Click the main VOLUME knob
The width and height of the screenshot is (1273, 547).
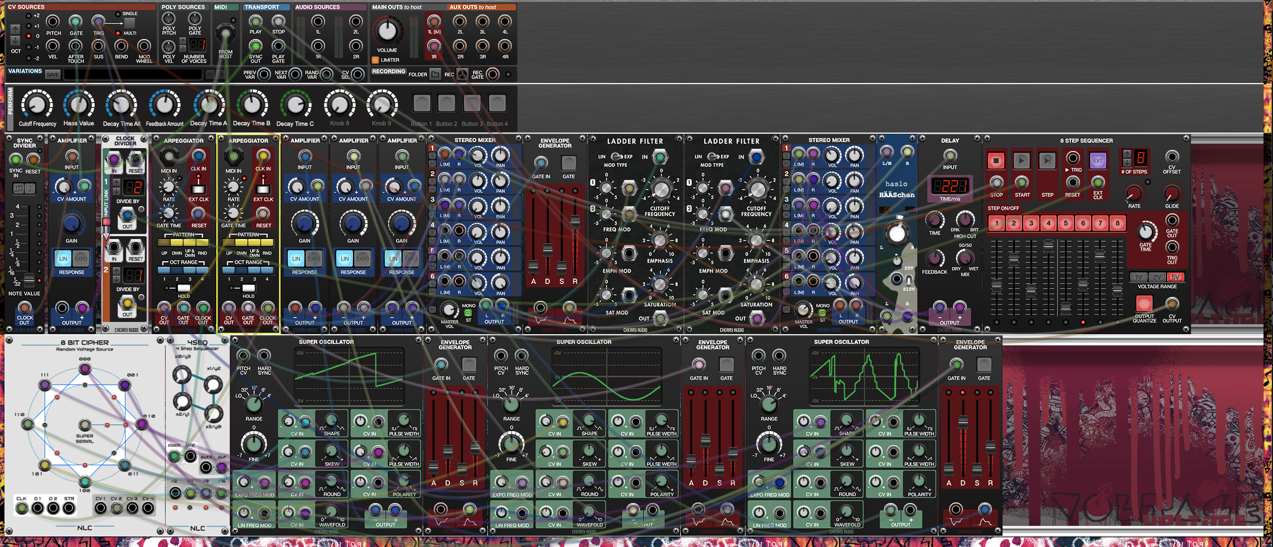(x=387, y=31)
